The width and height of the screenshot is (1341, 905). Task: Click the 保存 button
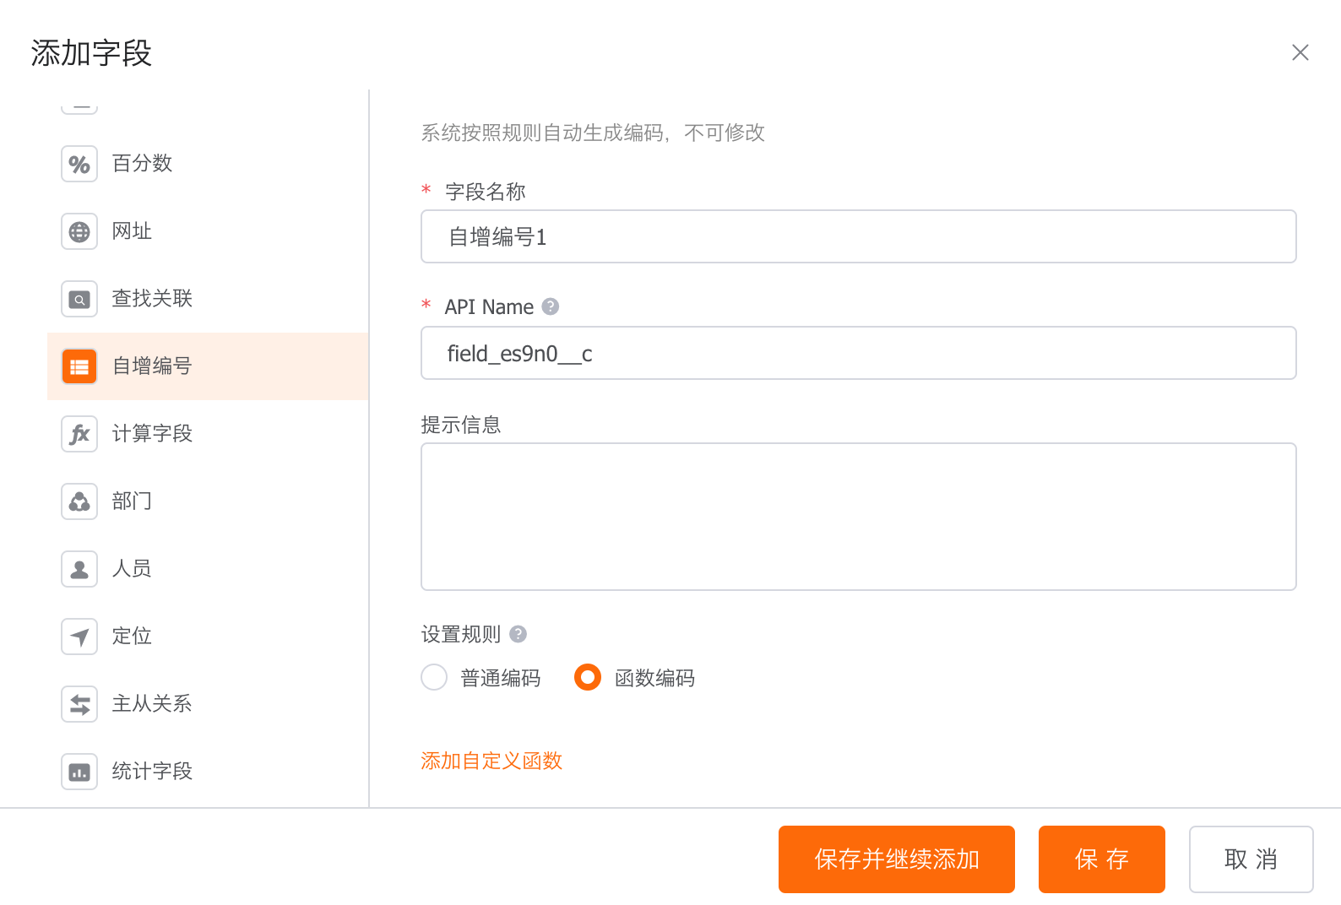(1102, 859)
